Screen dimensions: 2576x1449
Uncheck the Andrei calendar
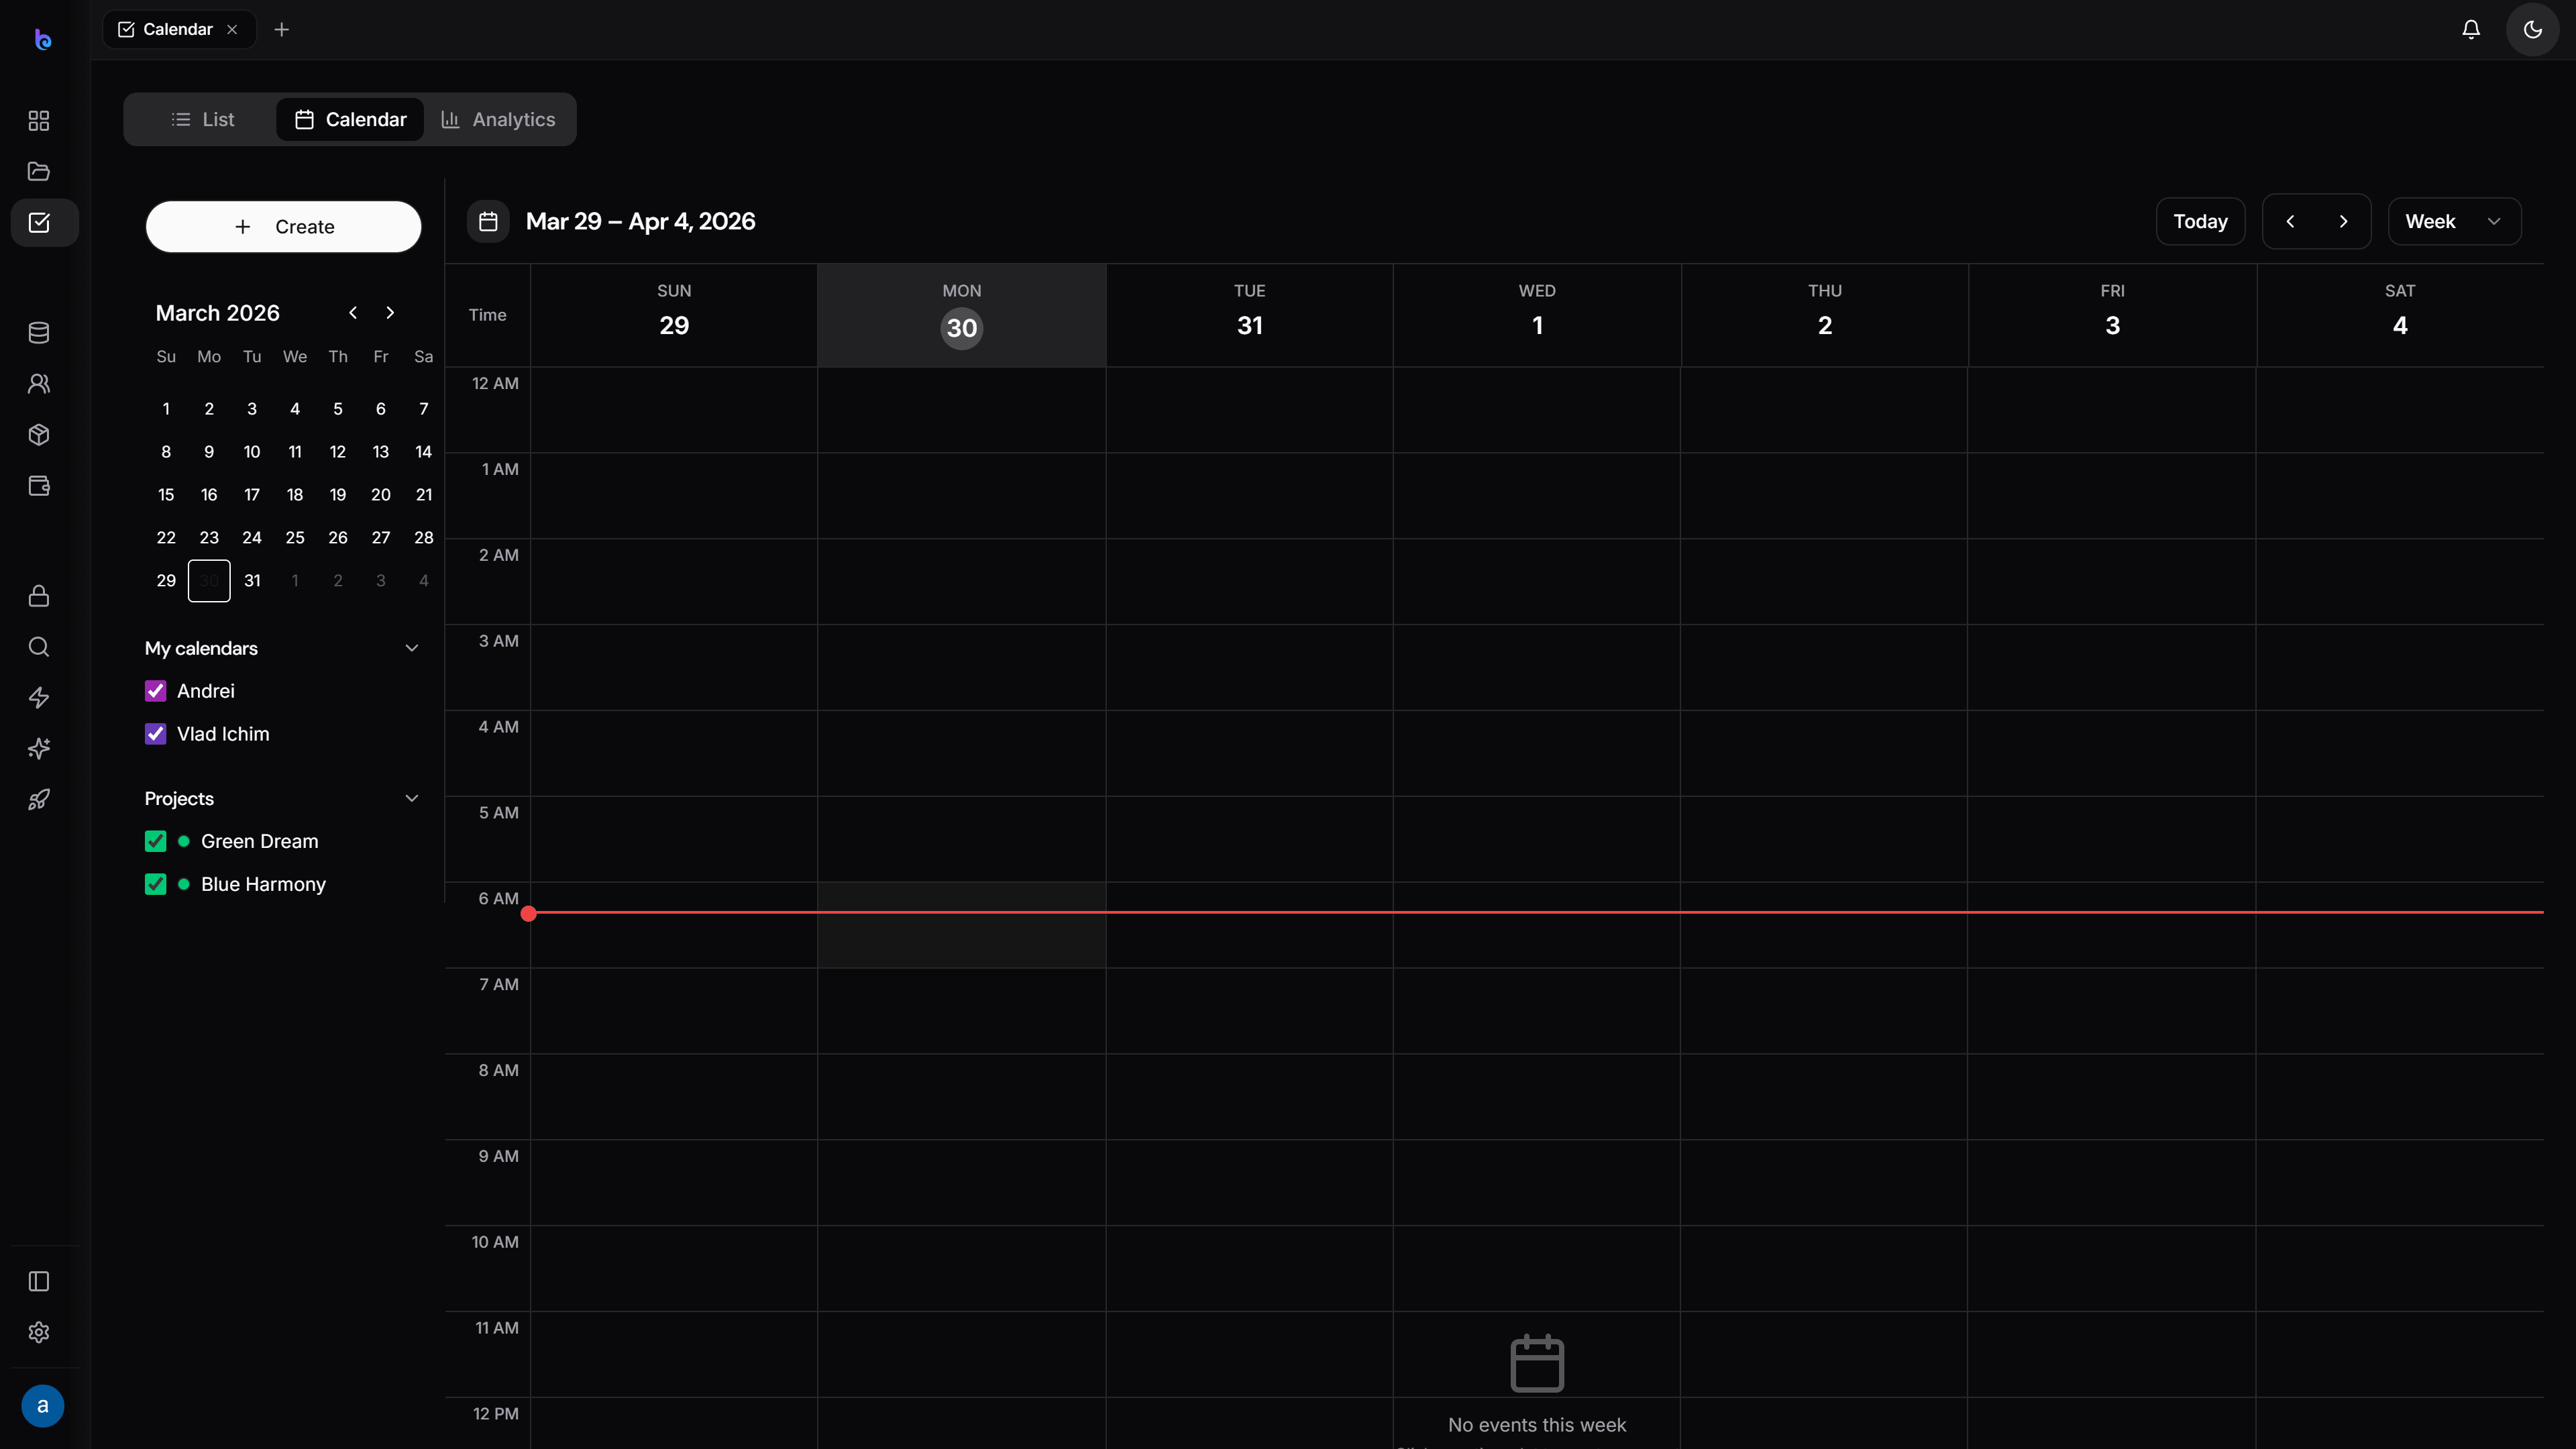(x=155, y=691)
